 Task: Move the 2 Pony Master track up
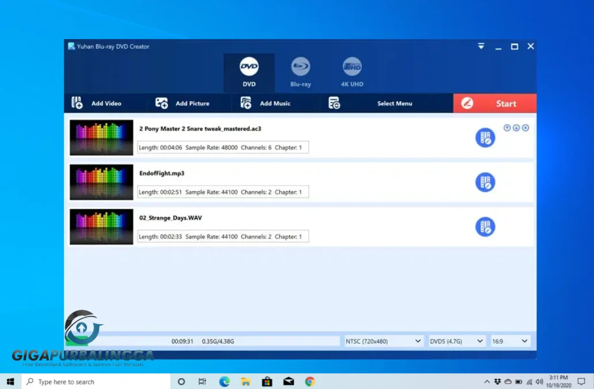(x=507, y=128)
